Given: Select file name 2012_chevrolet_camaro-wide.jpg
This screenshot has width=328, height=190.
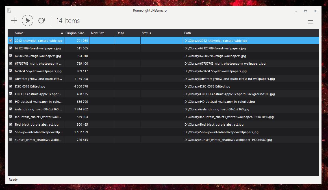Looking at the screenshot, I should click(38, 41).
